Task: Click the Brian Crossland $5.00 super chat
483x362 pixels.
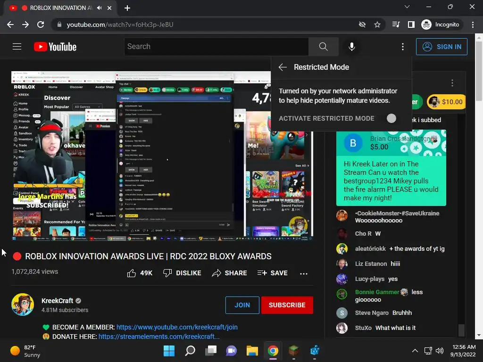Action: [391, 168]
